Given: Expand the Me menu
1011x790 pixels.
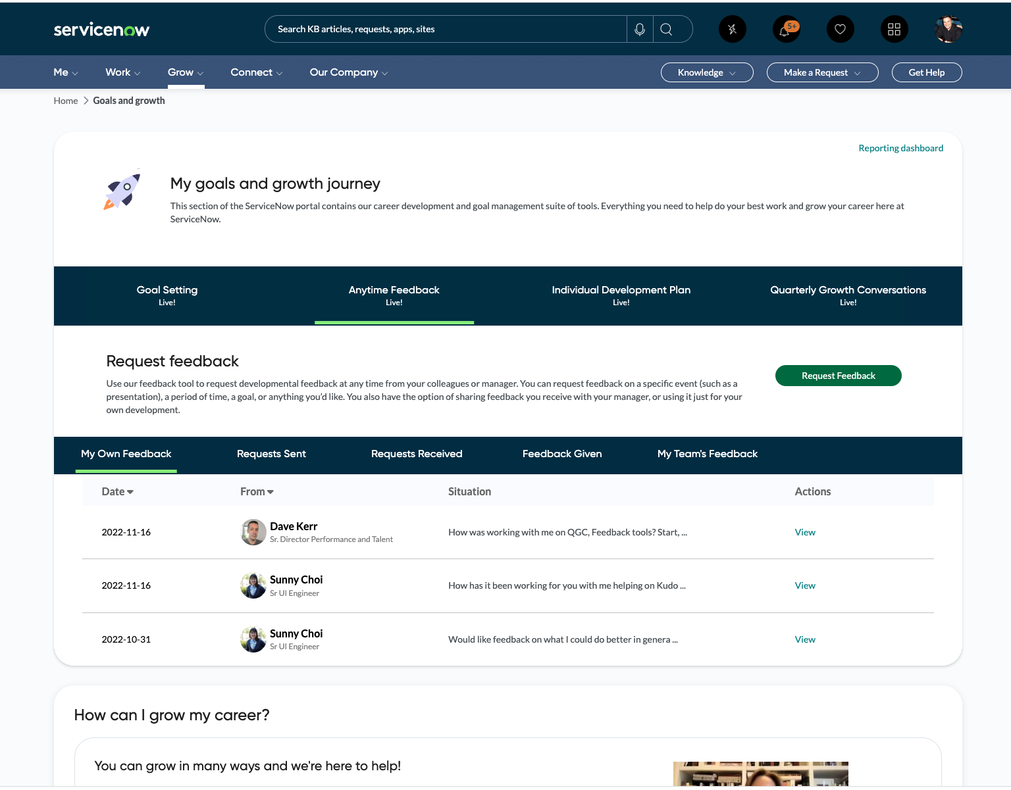Looking at the screenshot, I should (66, 72).
